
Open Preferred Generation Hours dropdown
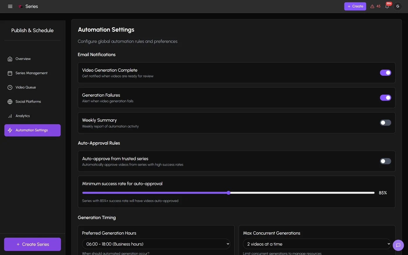(156, 244)
